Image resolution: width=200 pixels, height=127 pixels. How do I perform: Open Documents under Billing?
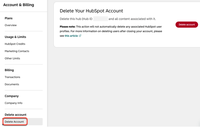tap(12, 84)
